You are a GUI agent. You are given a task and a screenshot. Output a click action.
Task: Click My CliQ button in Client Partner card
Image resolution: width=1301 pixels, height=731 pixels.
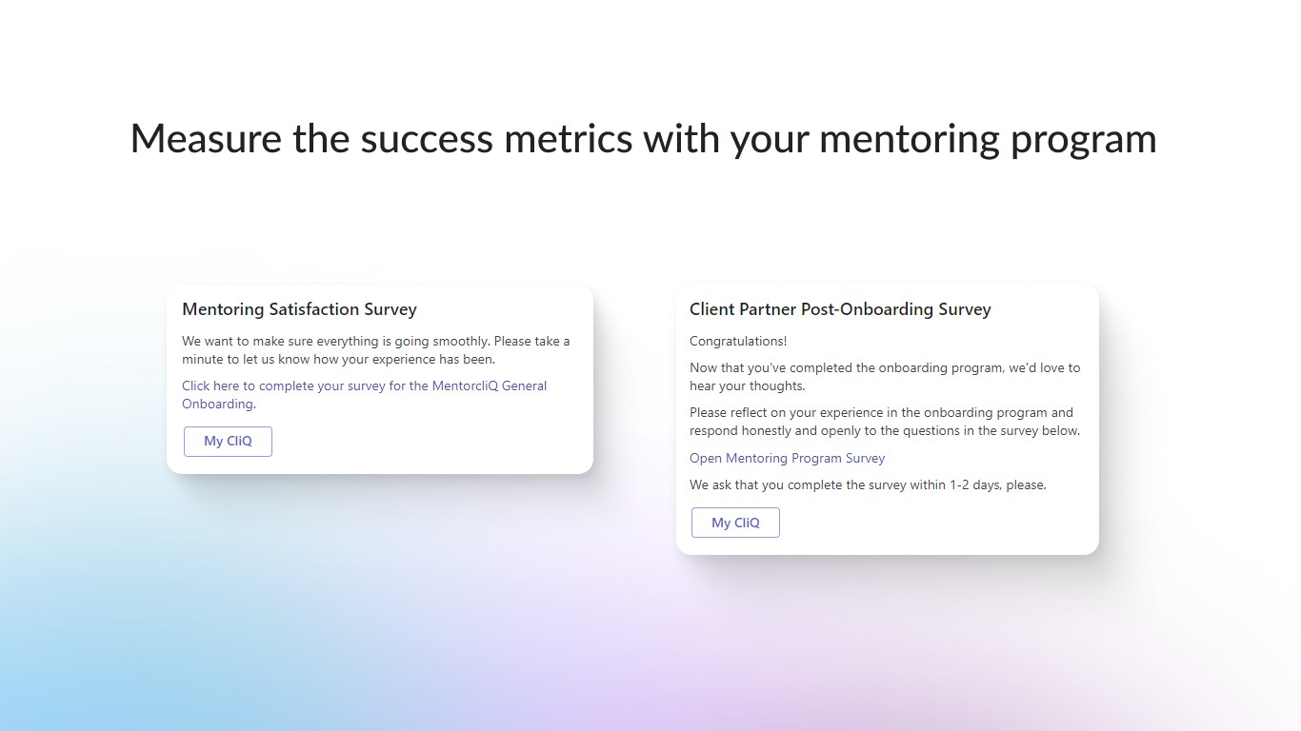point(735,523)
